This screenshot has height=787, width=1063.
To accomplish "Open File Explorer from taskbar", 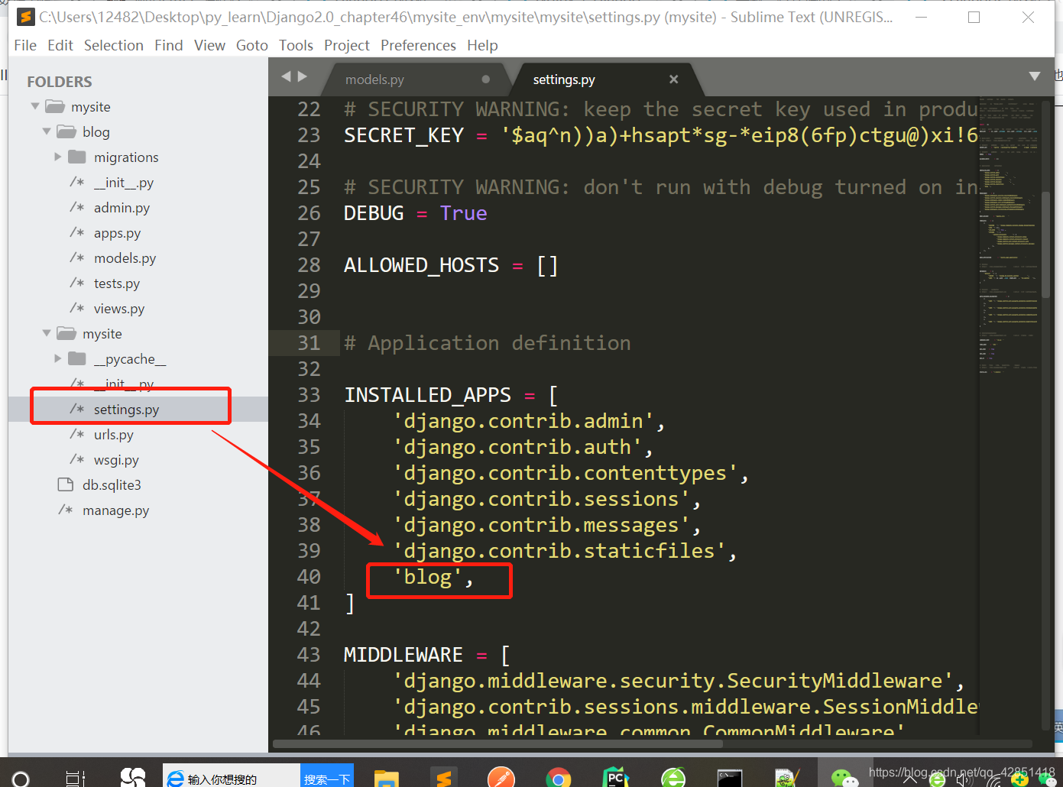I will pos(387,778).
